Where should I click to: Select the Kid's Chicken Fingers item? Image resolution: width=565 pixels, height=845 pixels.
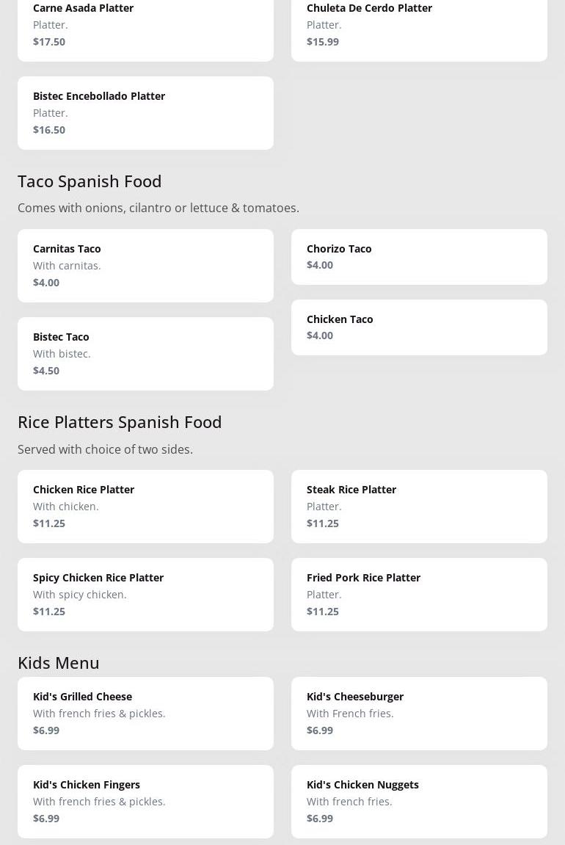tap(145, 802)
